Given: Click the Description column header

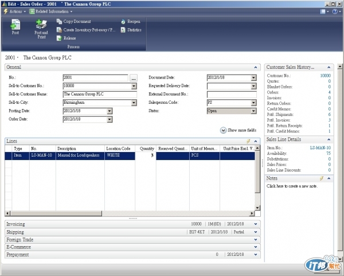Looking at the screenshot, I should point(80,149).
